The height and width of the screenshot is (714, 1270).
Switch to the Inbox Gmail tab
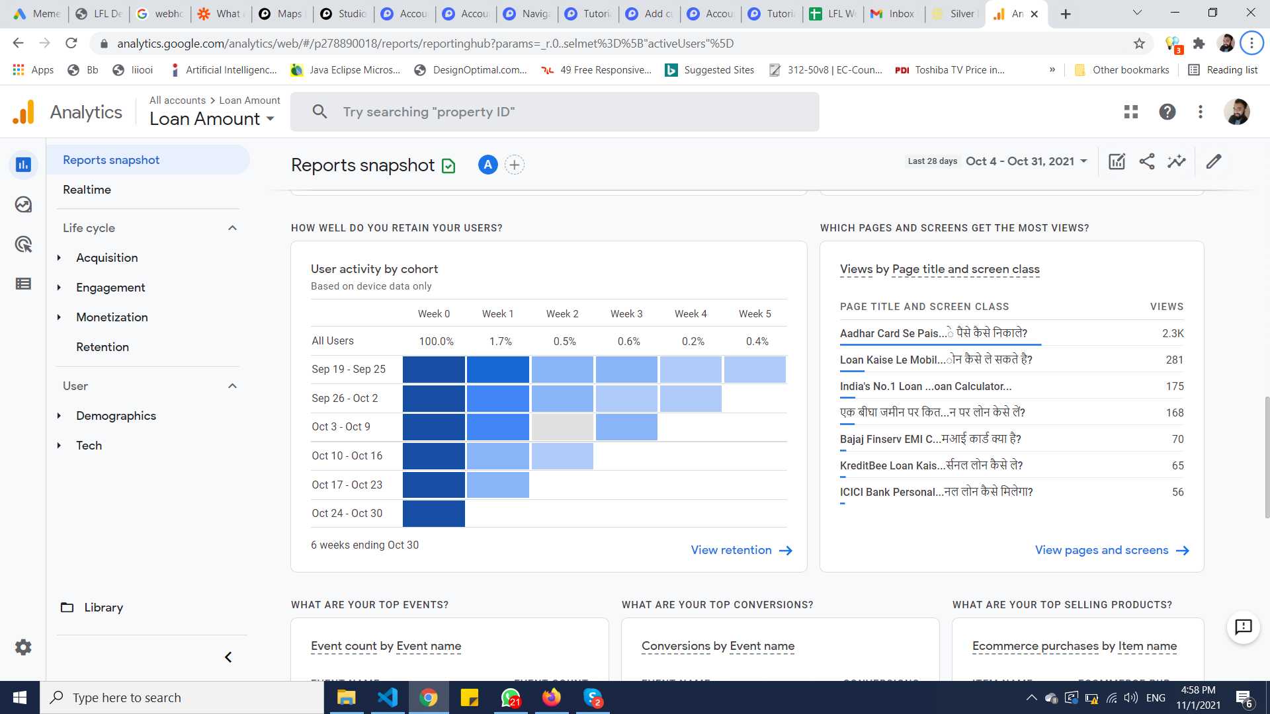pyautogui.click(x=893, y=14)
